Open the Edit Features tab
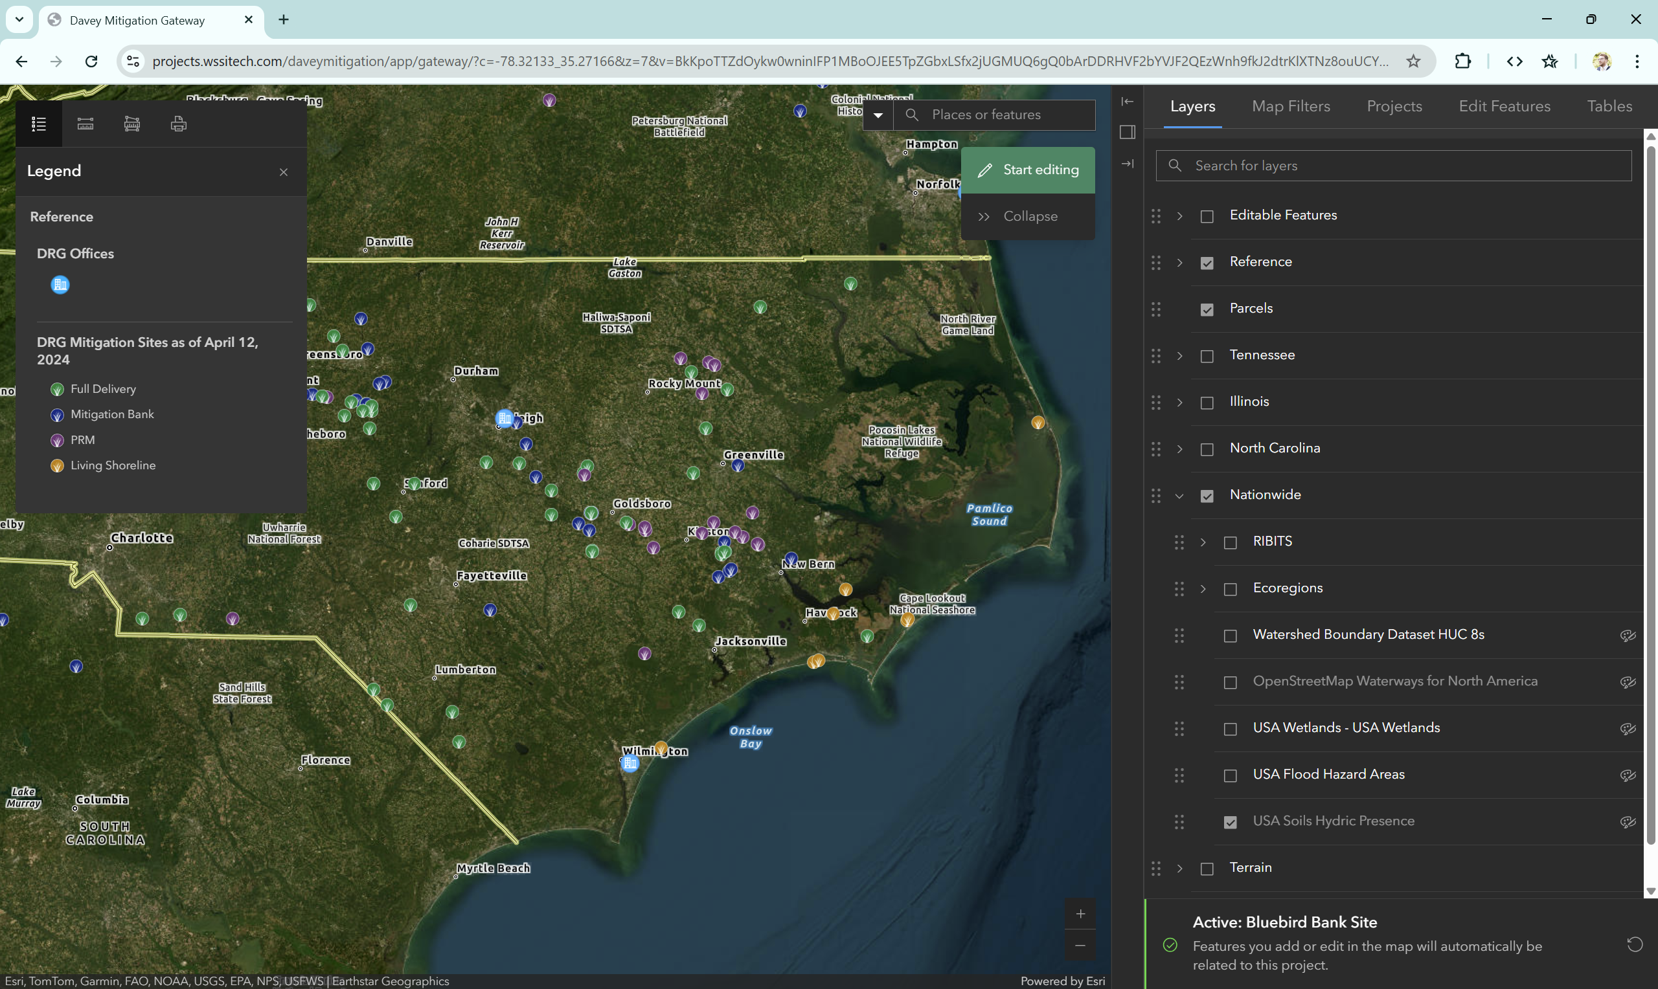This screenshot has height=989, width=1658. (1504, 106)
